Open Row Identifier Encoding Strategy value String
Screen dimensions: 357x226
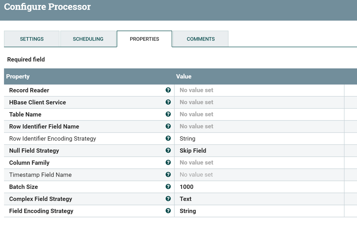[187, 138]
